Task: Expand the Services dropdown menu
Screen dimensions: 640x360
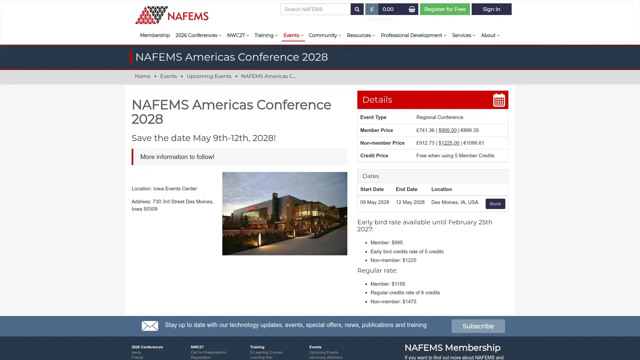Action: coord(463,35)
